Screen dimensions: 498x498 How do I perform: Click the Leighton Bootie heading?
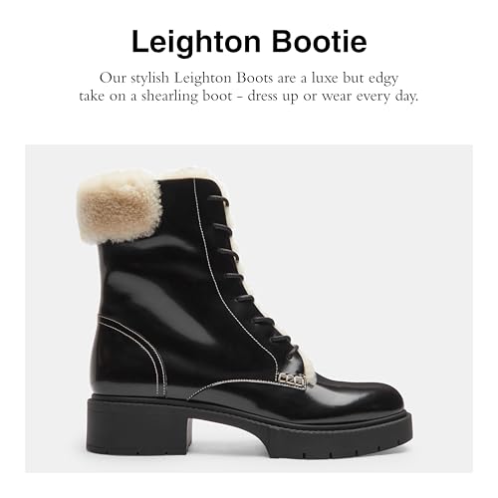click(249, 42)
